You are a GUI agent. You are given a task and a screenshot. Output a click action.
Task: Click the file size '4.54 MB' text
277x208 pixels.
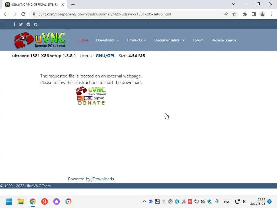click(137, 56)
